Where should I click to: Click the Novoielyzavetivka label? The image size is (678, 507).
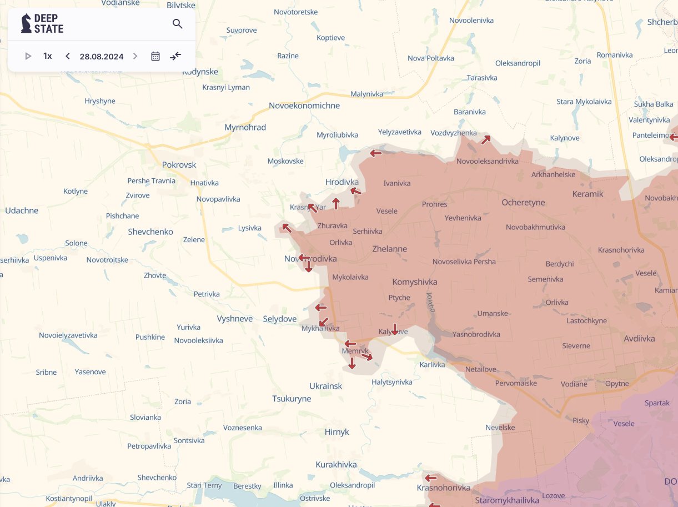point(68,335)
